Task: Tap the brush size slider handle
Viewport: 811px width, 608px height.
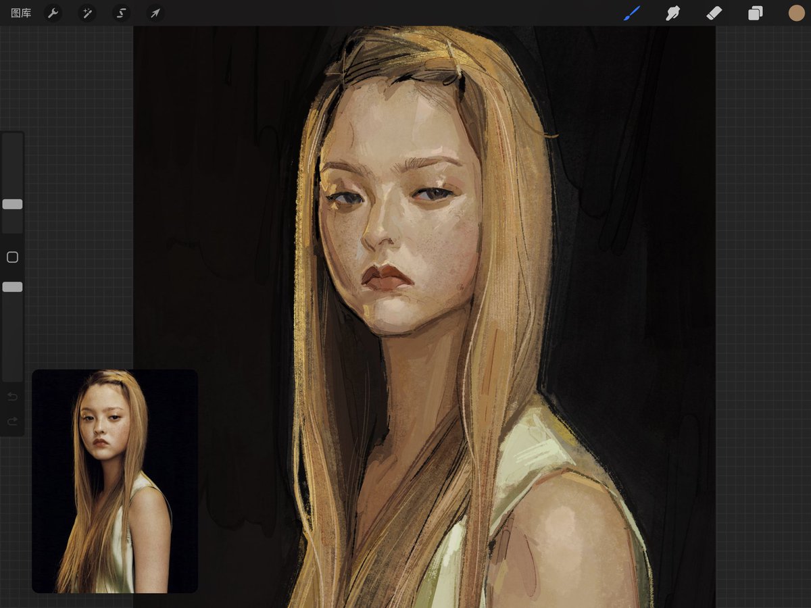Action: click(12, 205)
